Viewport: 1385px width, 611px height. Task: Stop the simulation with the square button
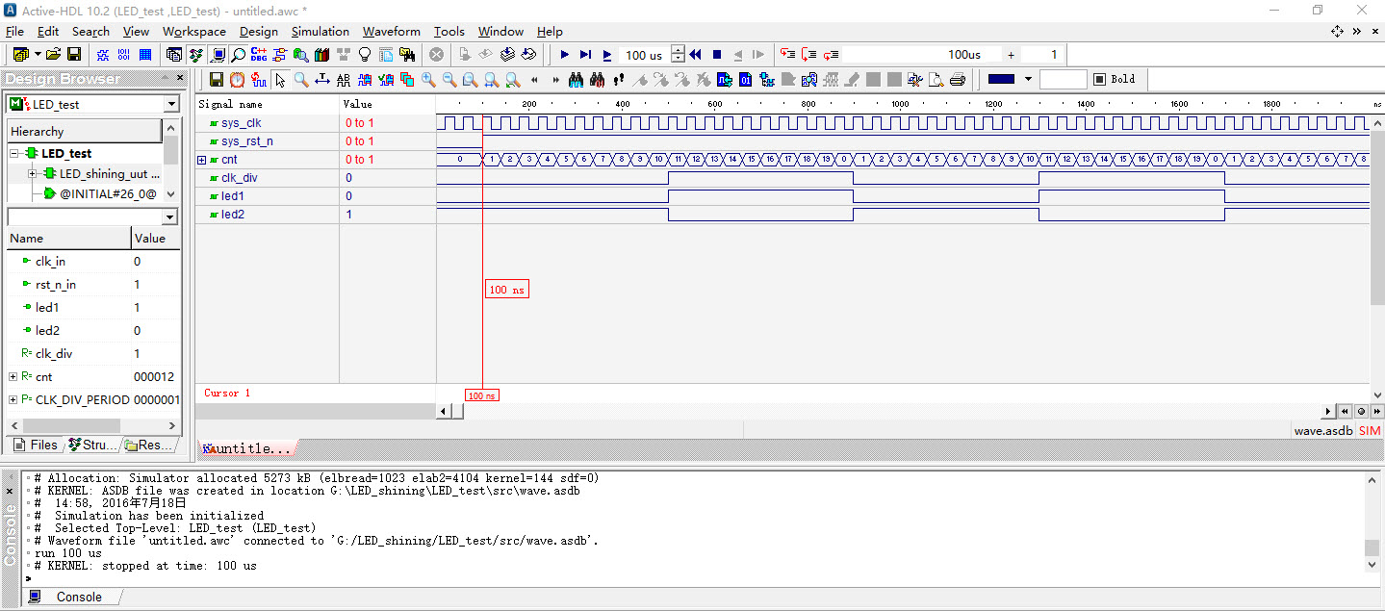tap(717, 55)
